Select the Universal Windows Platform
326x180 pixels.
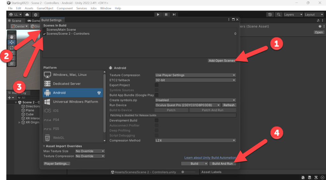(73, 102)
